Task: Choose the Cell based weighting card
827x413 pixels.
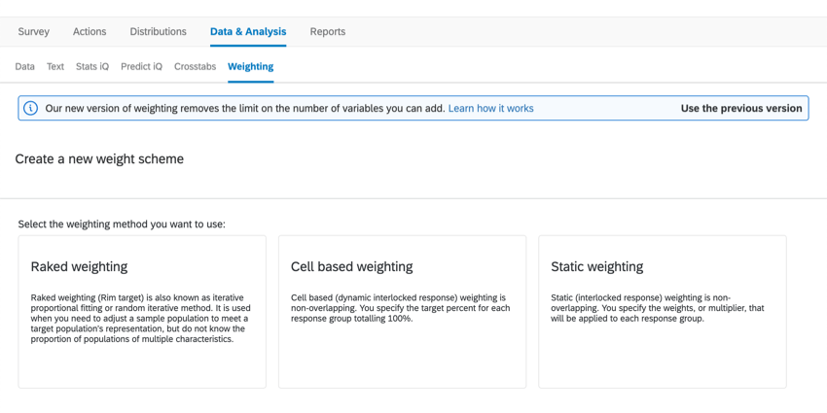Action: pyautogui.click(x=403, y=312)
